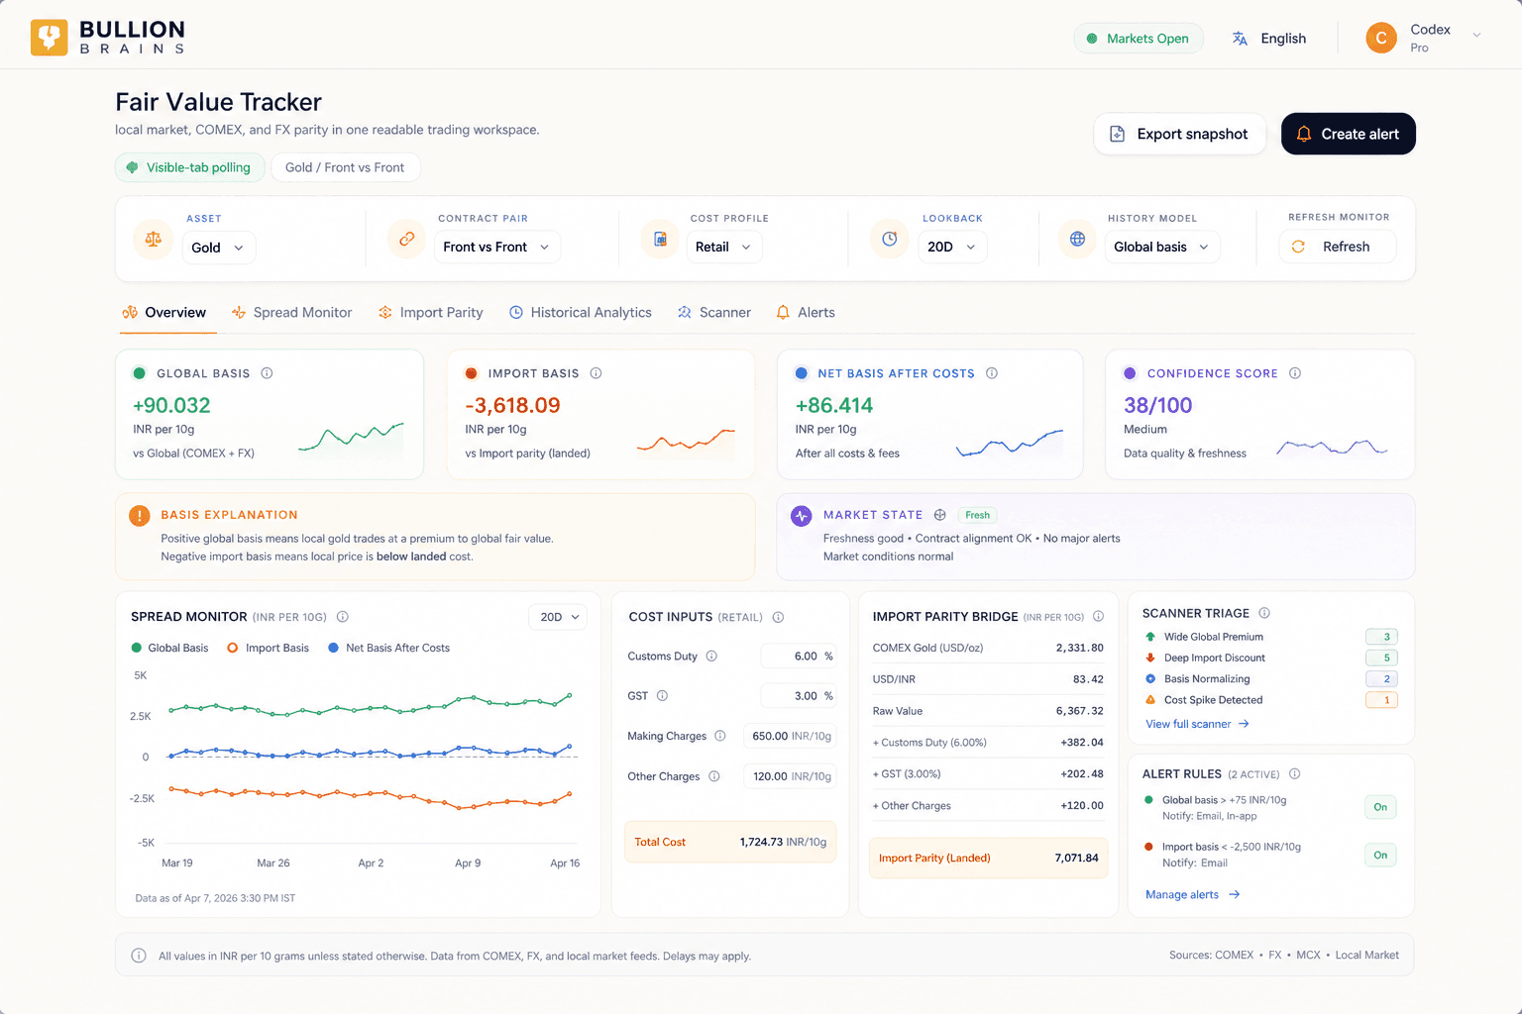
Task: Click the language translate icon
Action: click(x=1240, y=39)
